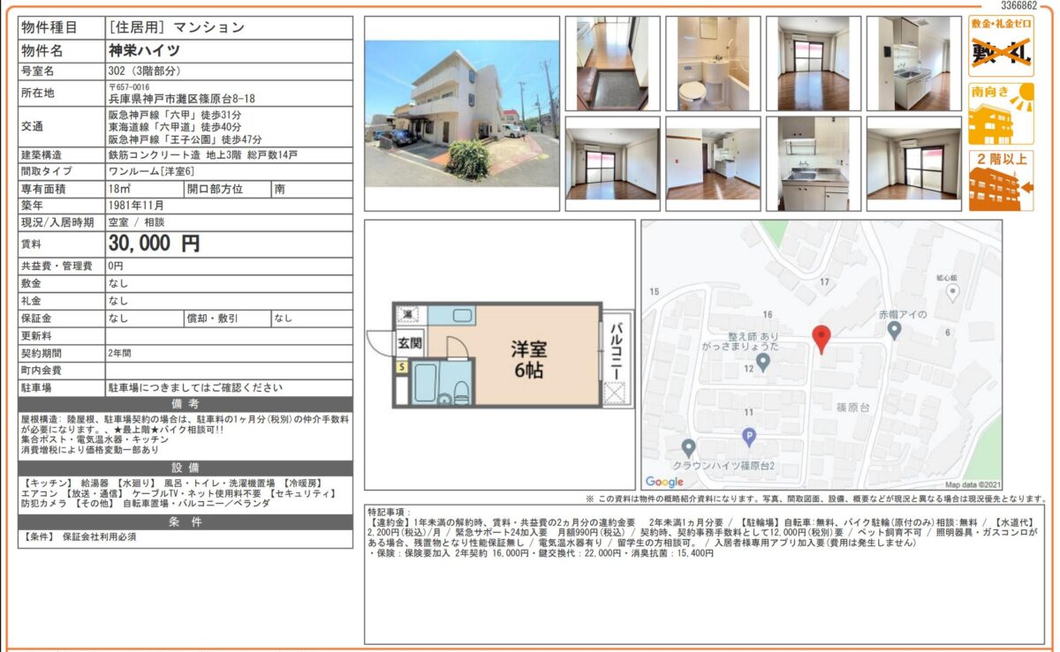
Task: Click the クラウンハイツ篠原台2 map marker pin
Action: tap(688, 447)
